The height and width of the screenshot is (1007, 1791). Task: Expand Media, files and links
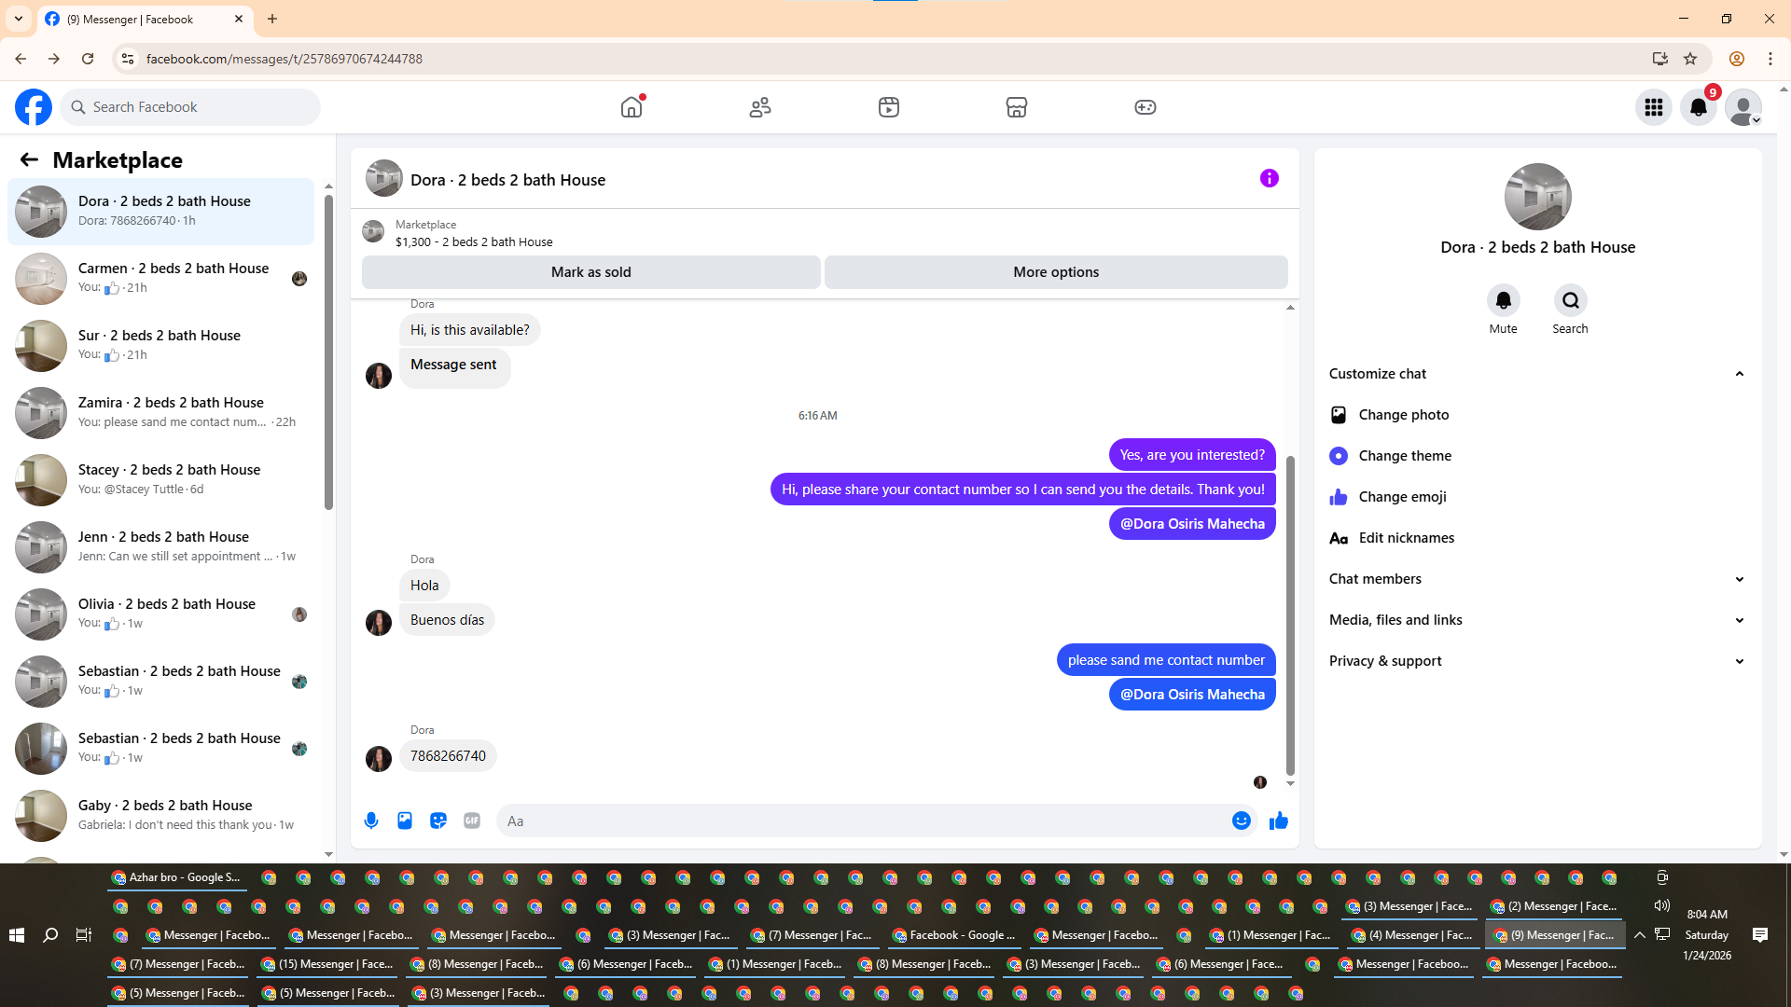tap(1739, 620)
